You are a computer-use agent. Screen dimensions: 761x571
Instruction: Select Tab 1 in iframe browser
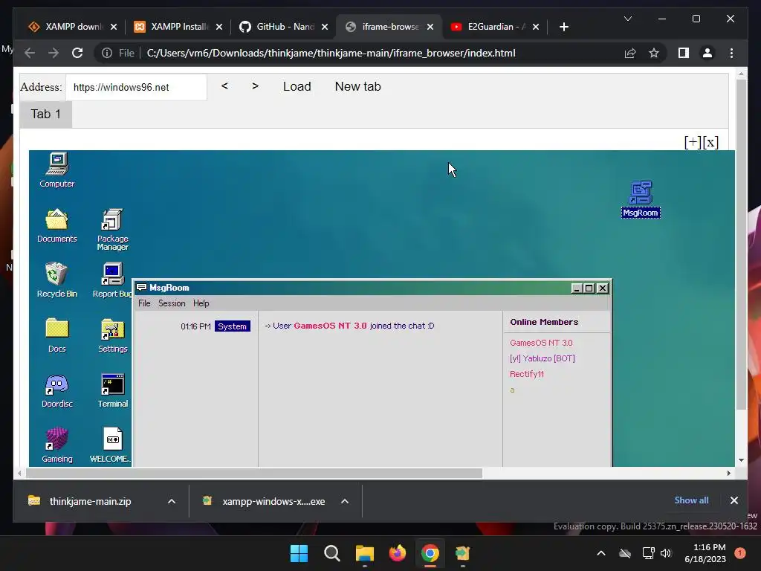(45, 114)
